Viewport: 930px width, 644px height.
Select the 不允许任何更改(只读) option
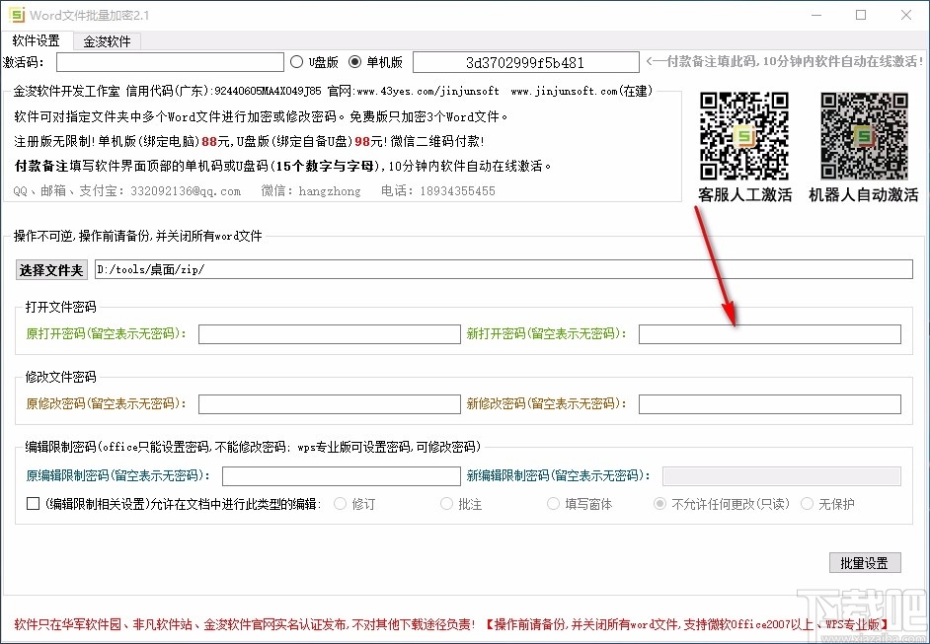(x=659, y=505)
